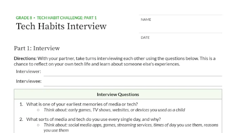Click the Interviewer: label
Image resolution: width=236 pixels, height=133 pixels.
pos(28,72)
